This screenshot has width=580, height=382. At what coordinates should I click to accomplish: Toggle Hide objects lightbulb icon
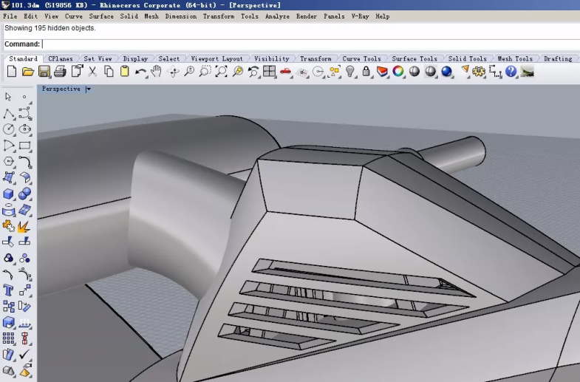point(350,72)
